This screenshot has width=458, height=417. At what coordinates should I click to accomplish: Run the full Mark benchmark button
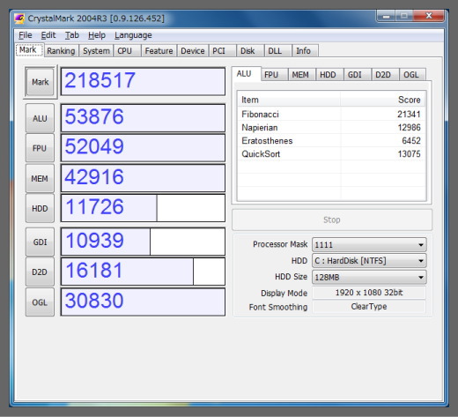tap(40, 82)
